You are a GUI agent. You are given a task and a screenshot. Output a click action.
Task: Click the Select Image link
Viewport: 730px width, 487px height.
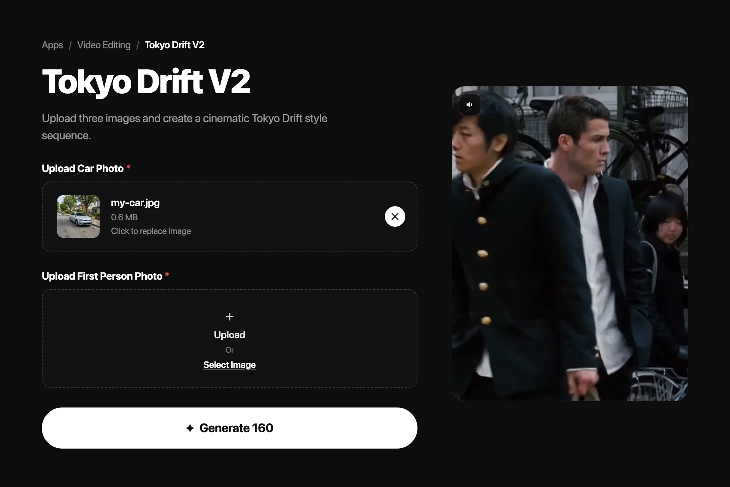[230, 365]
